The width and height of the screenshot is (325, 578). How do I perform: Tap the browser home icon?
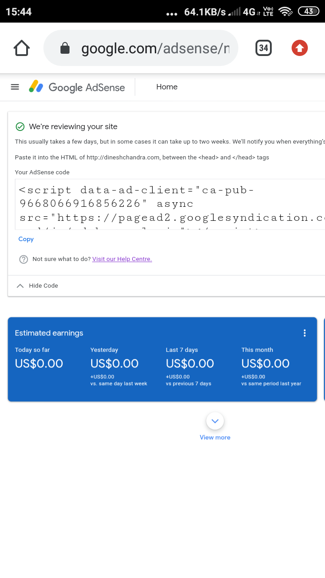pyautogui.click(x=22, y=48)
